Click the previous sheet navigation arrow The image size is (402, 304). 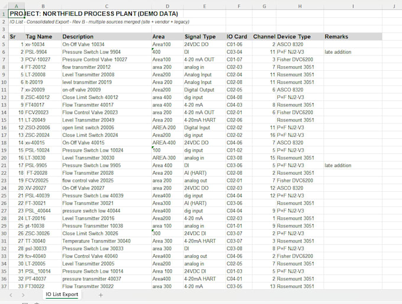(x=11, y=295)
